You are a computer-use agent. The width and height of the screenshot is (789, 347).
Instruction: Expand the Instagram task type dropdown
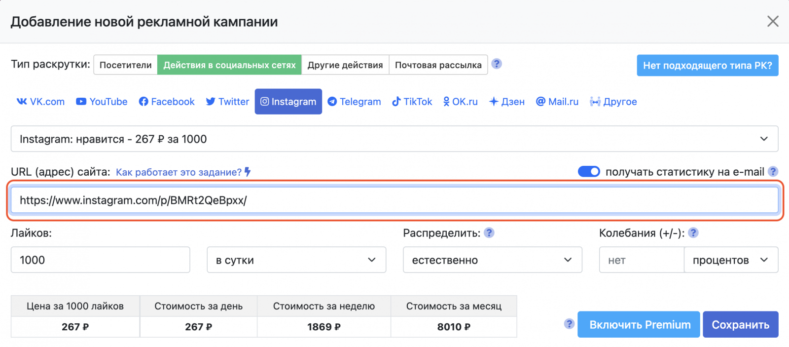pos(394,139)
